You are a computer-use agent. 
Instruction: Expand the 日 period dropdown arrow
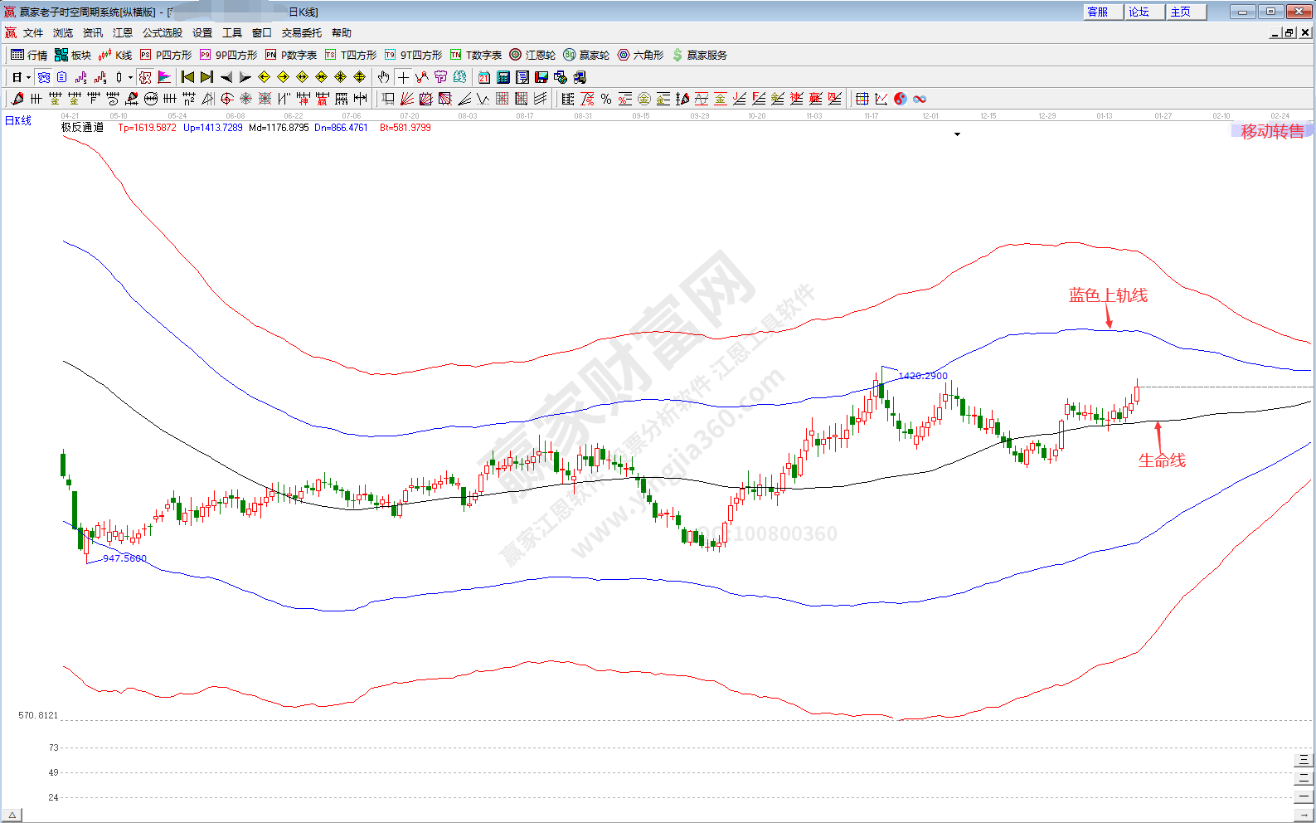(x=28, y=77)
